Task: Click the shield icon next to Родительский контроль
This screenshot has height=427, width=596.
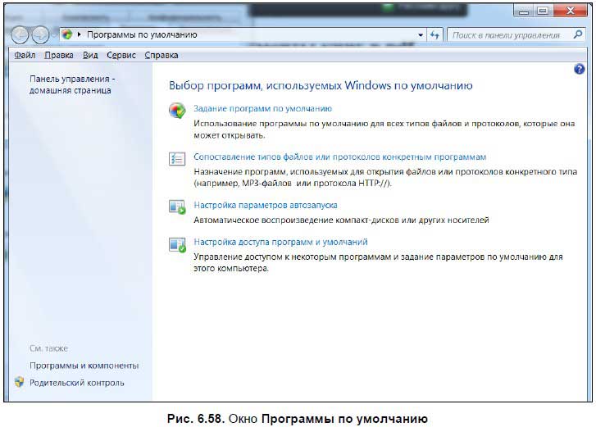Action: coord(19,382)
